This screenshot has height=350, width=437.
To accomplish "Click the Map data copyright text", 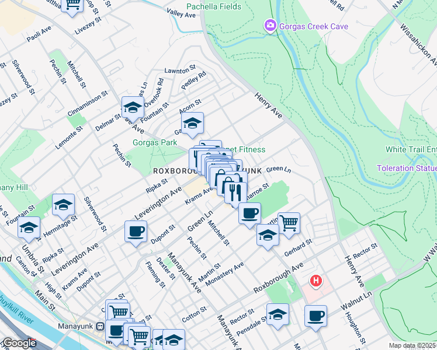I will click(412, 345).
